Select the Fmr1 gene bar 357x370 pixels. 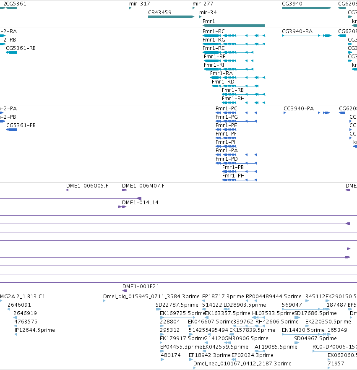tap(234, 26)
